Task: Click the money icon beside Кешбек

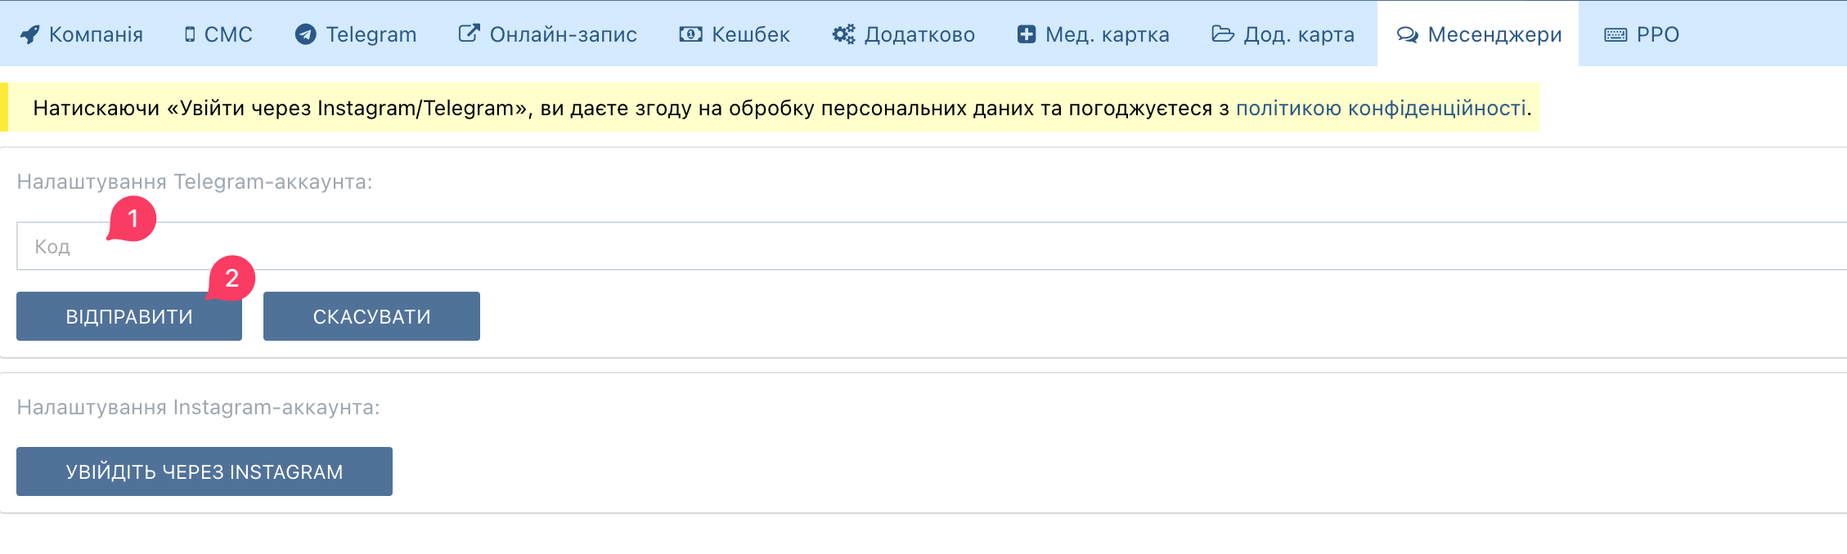Action: point(690,34)
